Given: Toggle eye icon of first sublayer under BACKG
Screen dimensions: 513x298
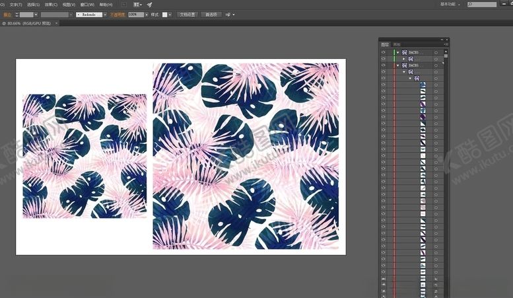Looking at the screenshot, I should click(383, 59).
